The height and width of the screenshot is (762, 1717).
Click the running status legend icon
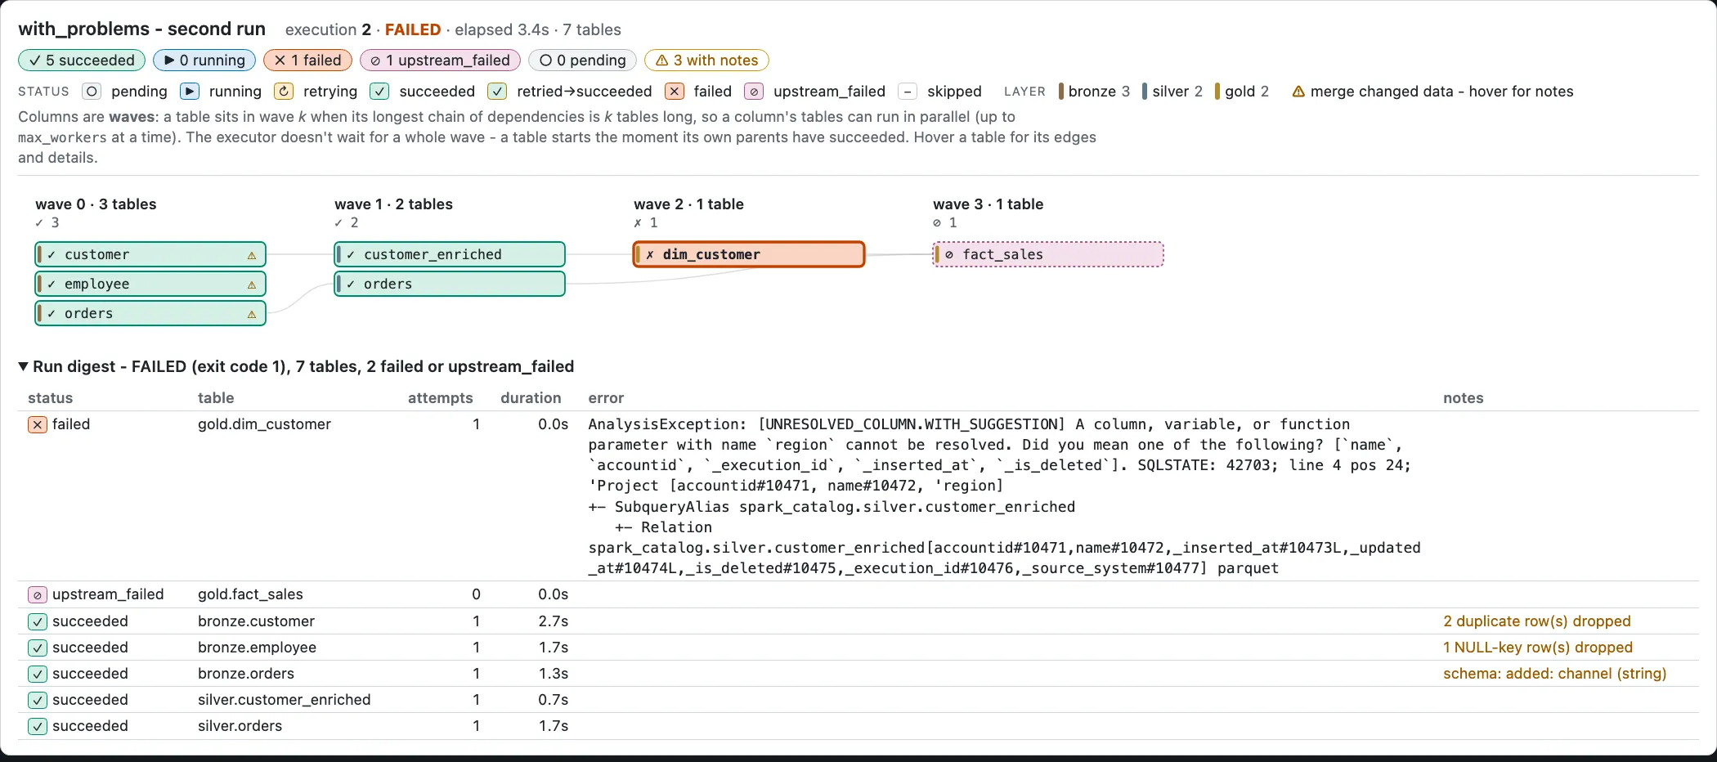click(190, 92)
